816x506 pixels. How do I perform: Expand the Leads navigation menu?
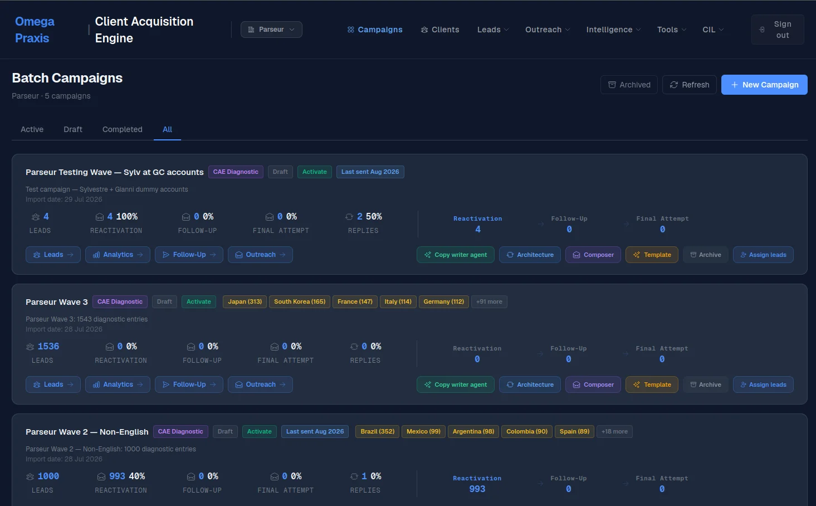click(493, 30)
